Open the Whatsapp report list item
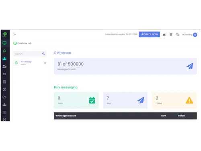 tap(30, 63)
